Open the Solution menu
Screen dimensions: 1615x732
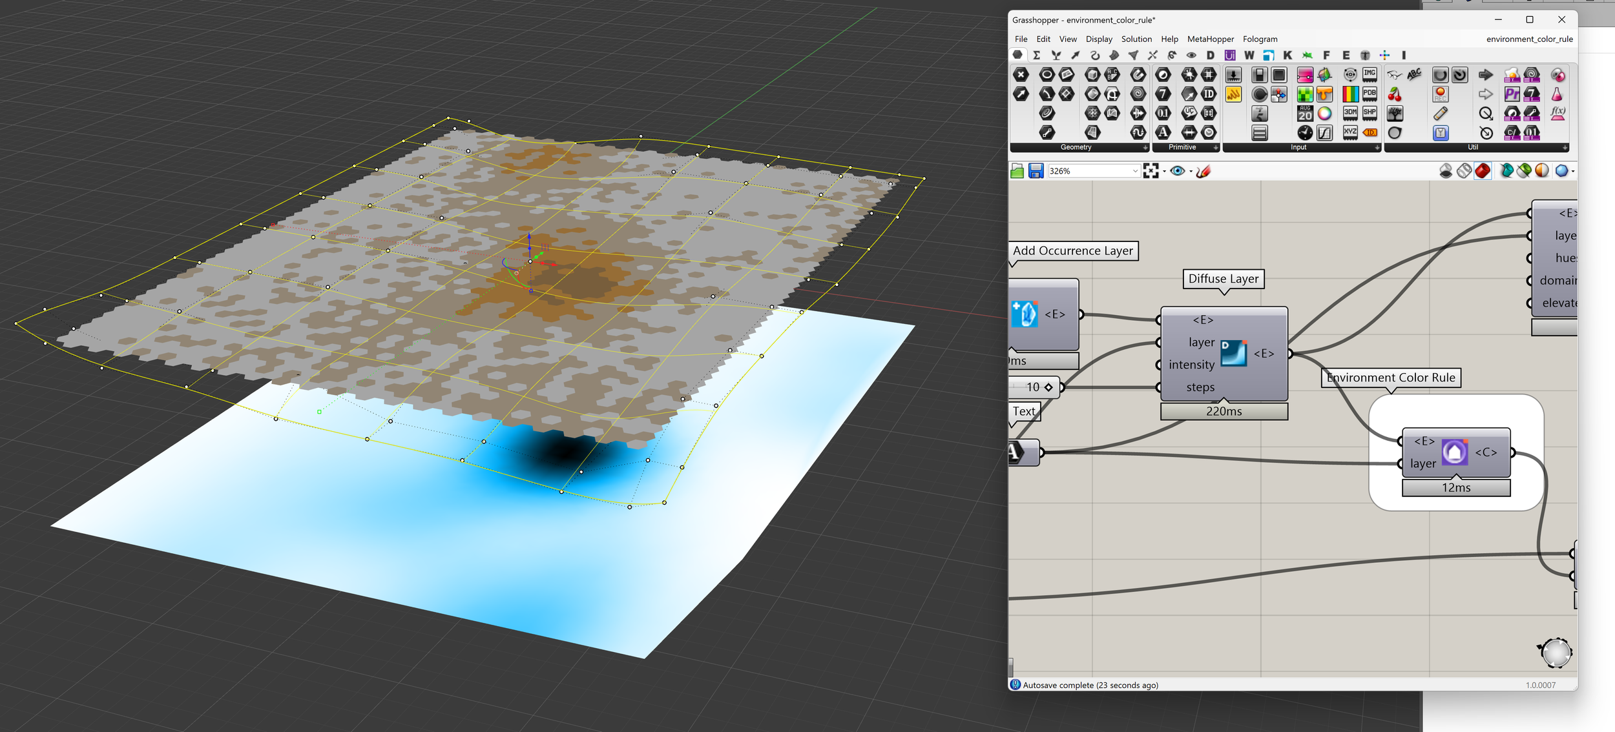click(1136, 39)
